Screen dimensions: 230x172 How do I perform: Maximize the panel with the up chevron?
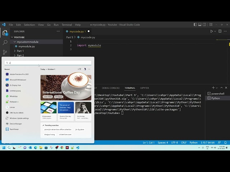221,87
